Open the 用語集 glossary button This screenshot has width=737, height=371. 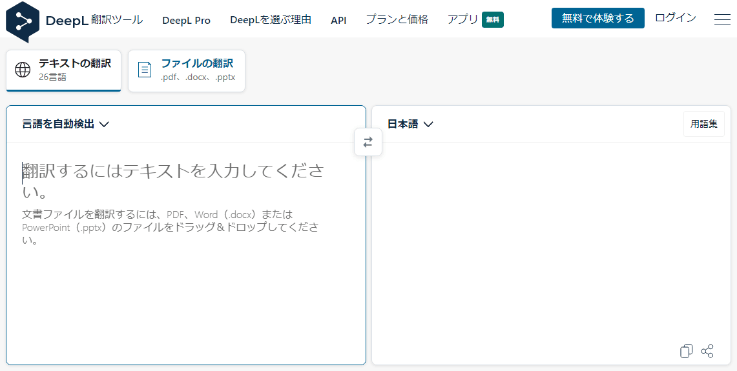(703, 124)
